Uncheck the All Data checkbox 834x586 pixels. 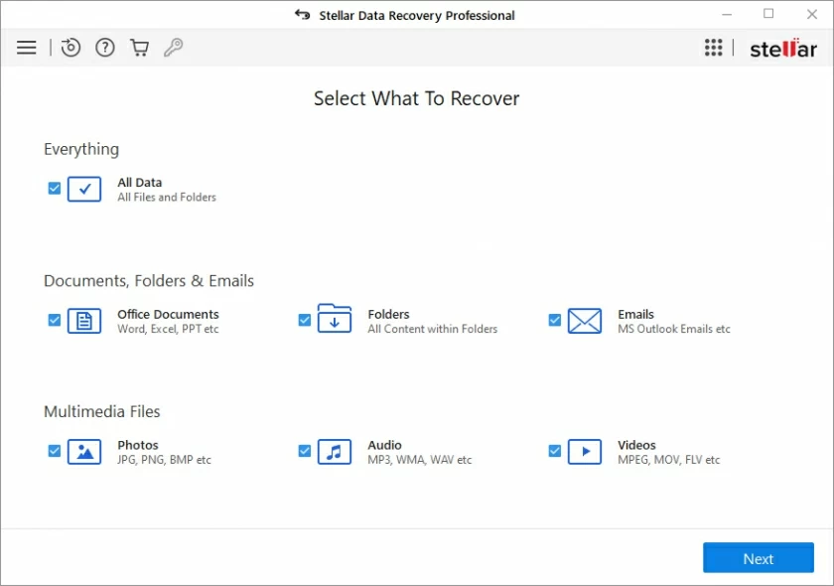click(x=54, y=187)
